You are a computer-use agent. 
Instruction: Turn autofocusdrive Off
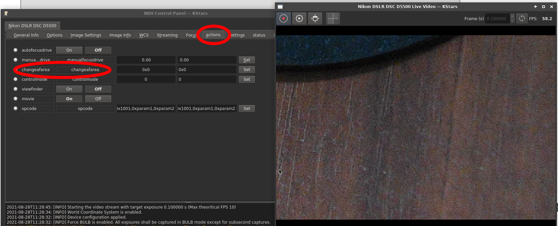point(98,50)
